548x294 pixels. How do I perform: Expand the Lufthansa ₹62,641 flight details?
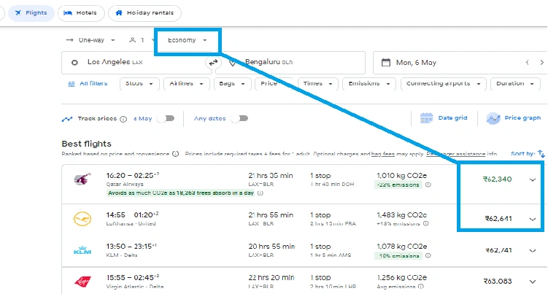pos(532,219)
